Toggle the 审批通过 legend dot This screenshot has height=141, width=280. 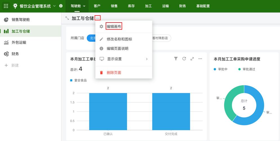tap(239, 69)
